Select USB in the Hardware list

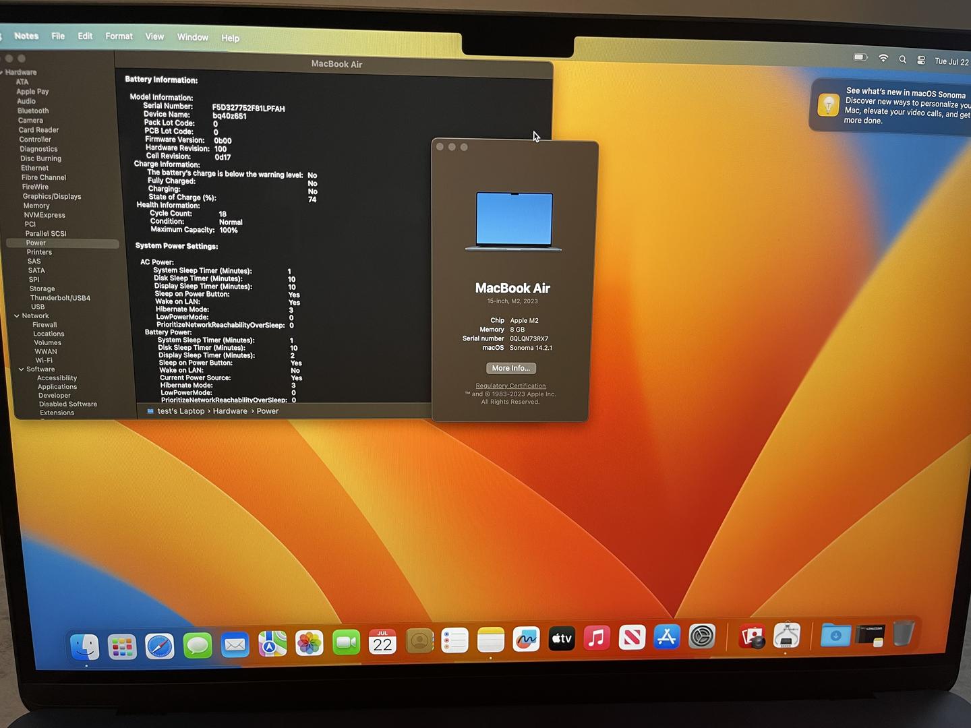(x=38, y=307)
